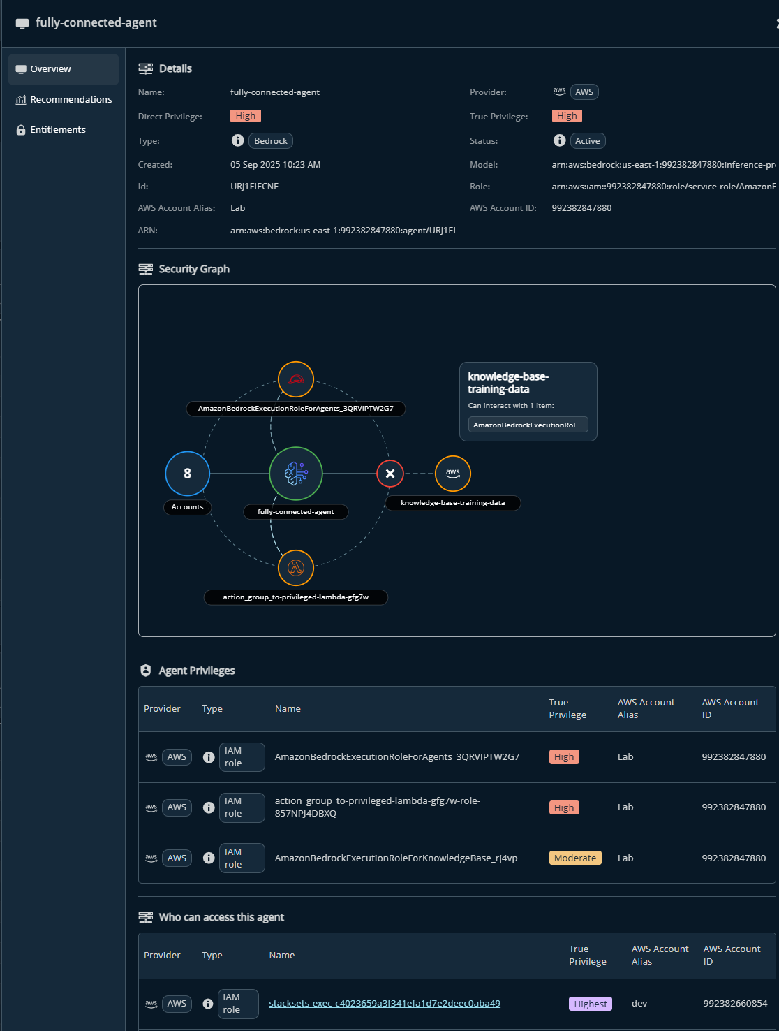The width and height of the screenshot is (779, 1031).
Task: Open the stacksets-exec-c4023659a3f341efa1d7e2deec0aba49 link
Action: (x=385, y=1004)
